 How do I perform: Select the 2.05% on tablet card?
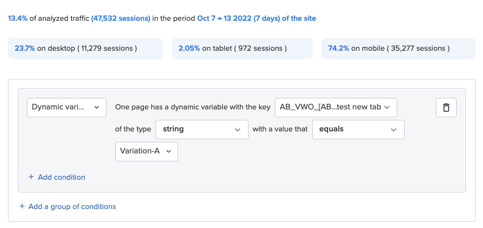242,48
